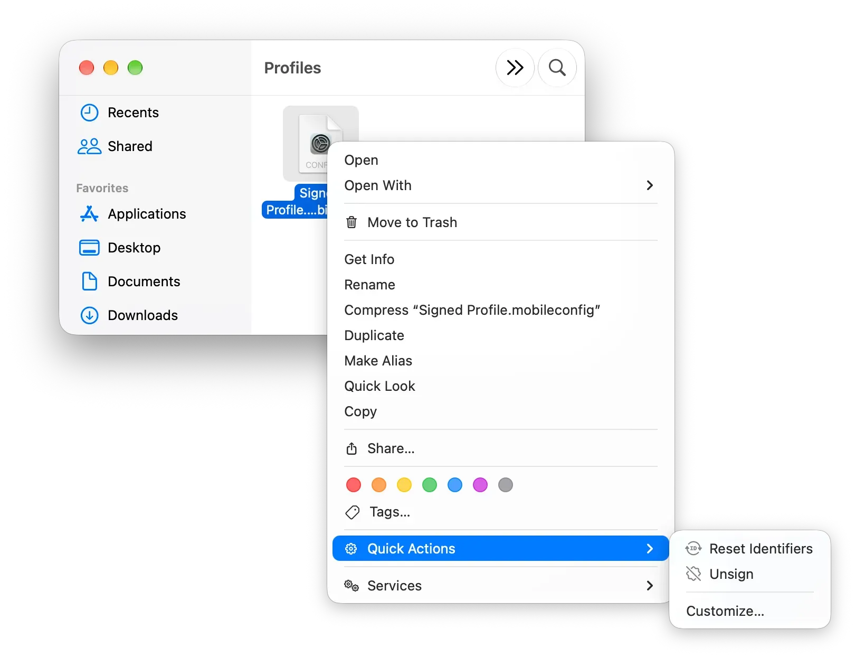Click the Applications icon in Favorites
The image size is (855, 657).
tap(89, 214)
